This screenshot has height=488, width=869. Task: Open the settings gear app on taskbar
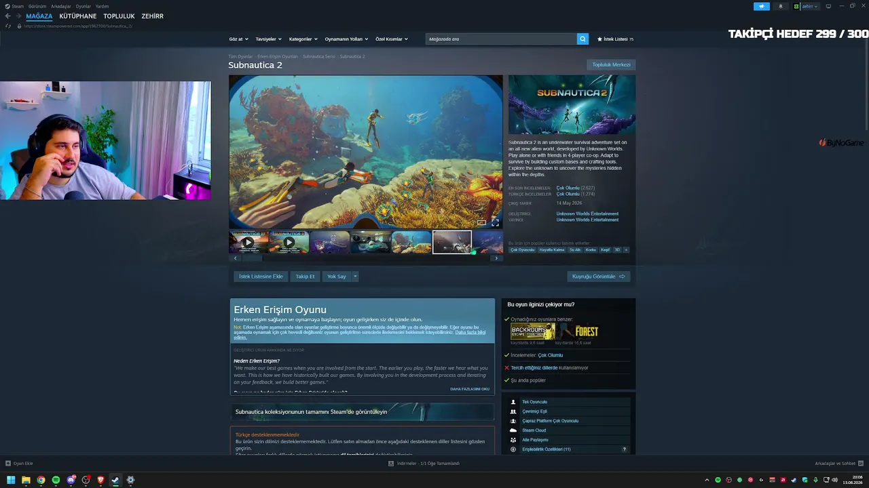(130, 480)
